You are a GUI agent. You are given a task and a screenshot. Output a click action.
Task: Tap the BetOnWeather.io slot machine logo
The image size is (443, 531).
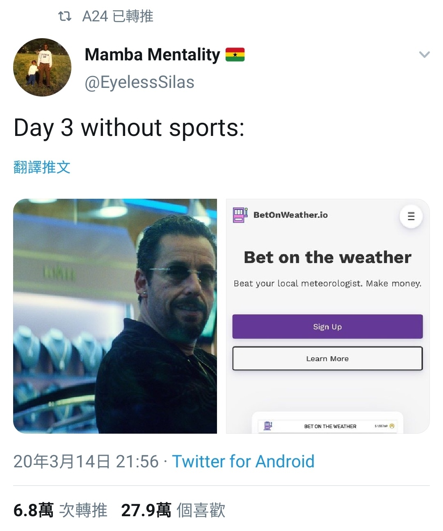[x=240, y=215]
